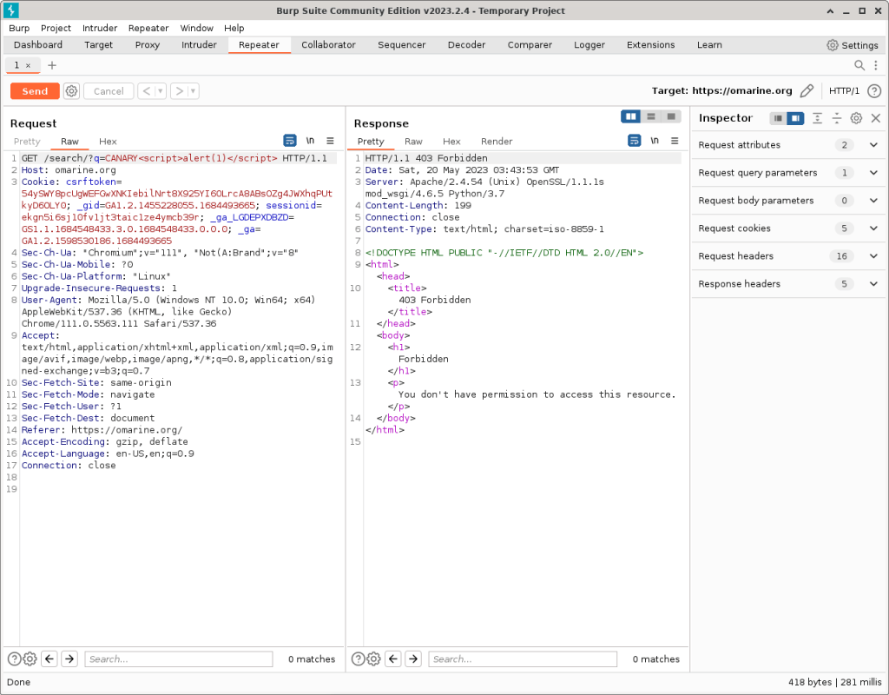
Task: Toggle non-printable characters in Request
Action: (310, 141)
